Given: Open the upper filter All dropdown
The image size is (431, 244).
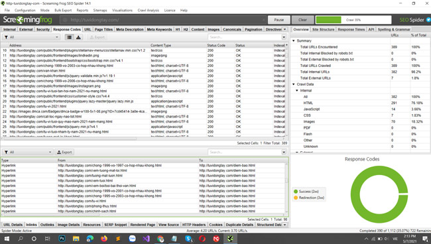Looking at the screenshot, I should [x=31, y=37].
